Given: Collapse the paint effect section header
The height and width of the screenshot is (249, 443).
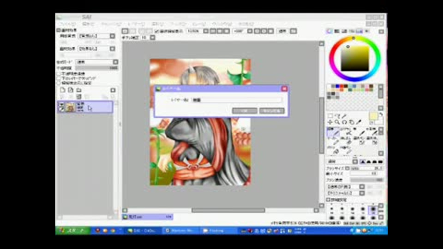Looking at the screenshot, I should pyautogui.click(x=59, y=30).
